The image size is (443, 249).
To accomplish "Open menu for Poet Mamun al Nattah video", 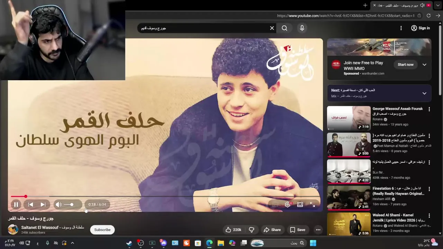I will tap(429, 136).
